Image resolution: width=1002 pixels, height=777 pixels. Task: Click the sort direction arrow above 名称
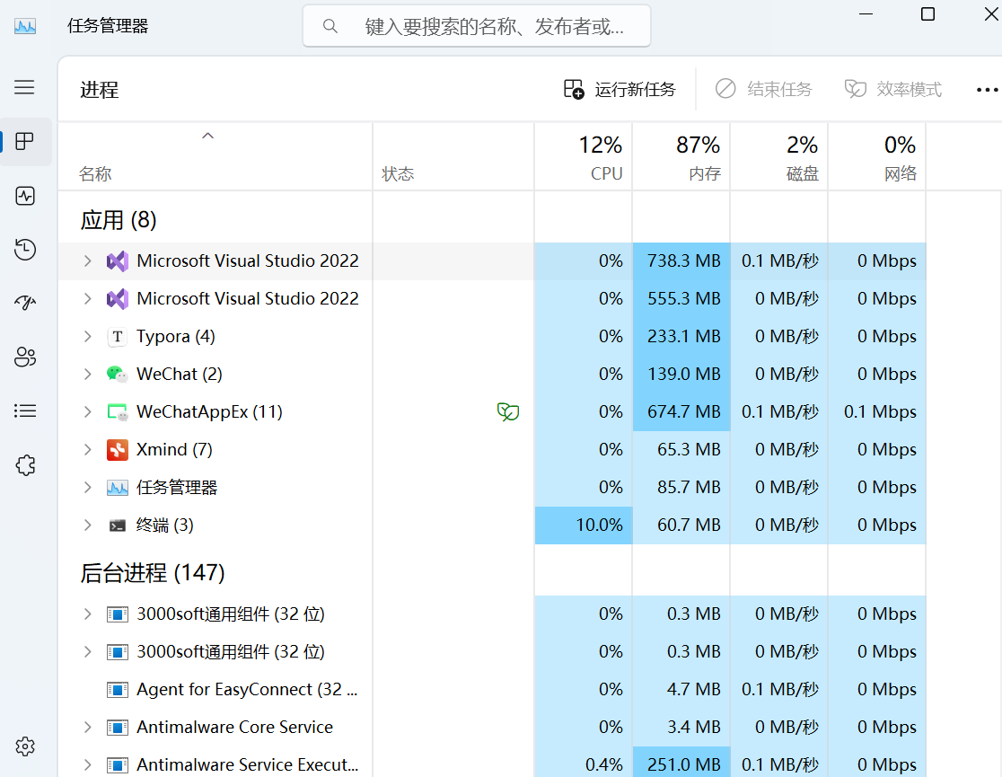point(207,136)
